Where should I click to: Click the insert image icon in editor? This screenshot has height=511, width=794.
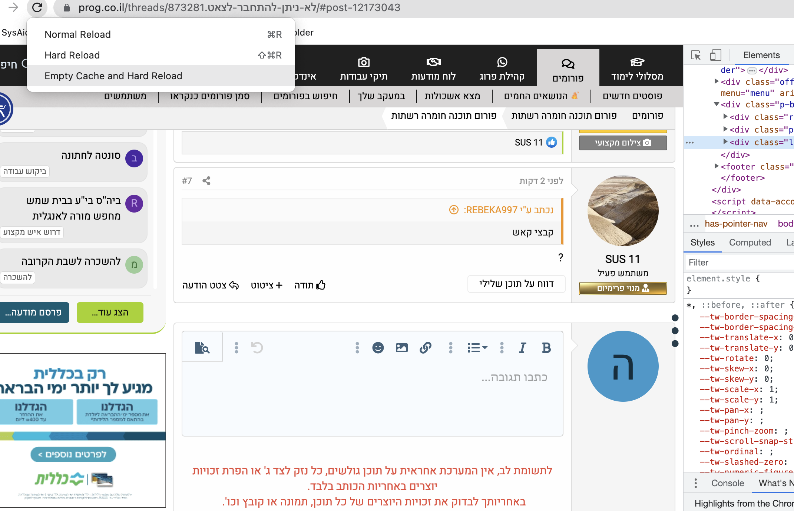(x=401, y=348)
